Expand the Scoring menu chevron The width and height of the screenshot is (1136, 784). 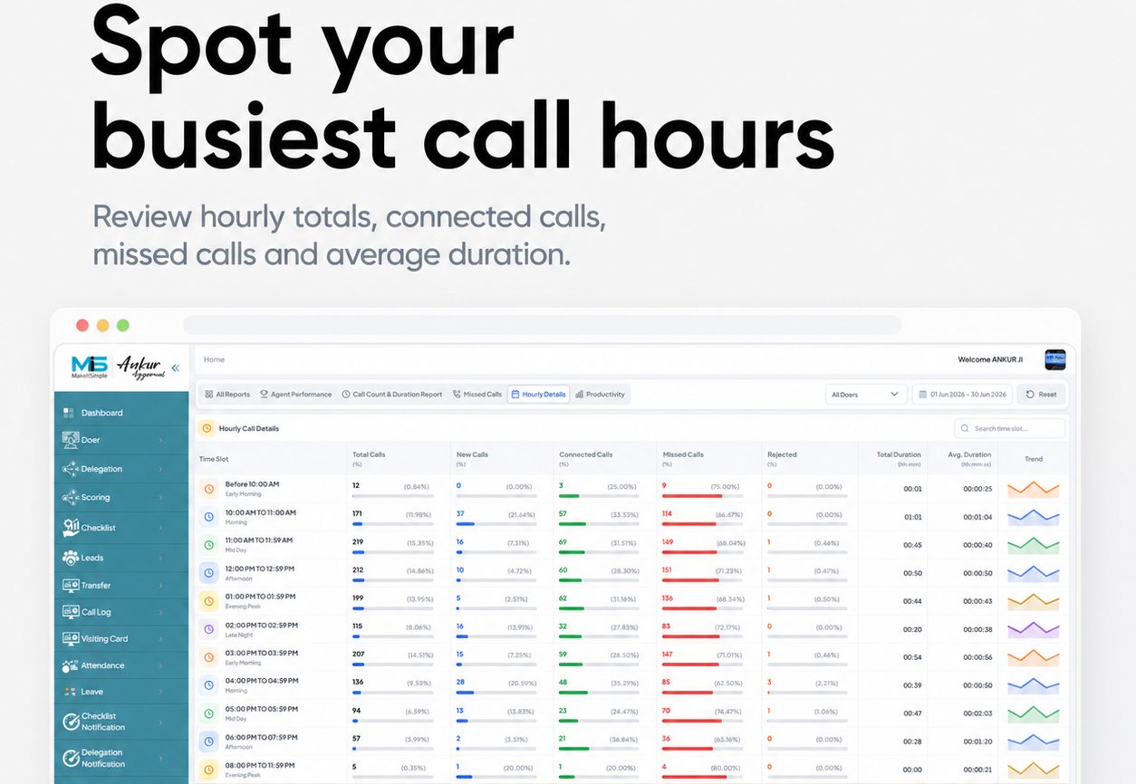tap(160, 497)
